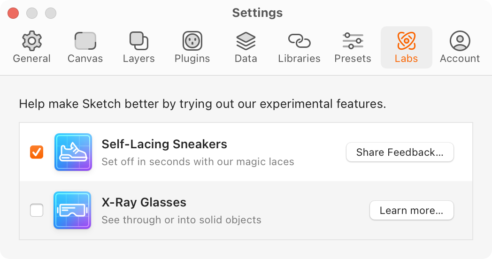Screen dimensions: 492x259
Task: Enable the X-Ray Glasses checkbox
Action: [37, 210]
